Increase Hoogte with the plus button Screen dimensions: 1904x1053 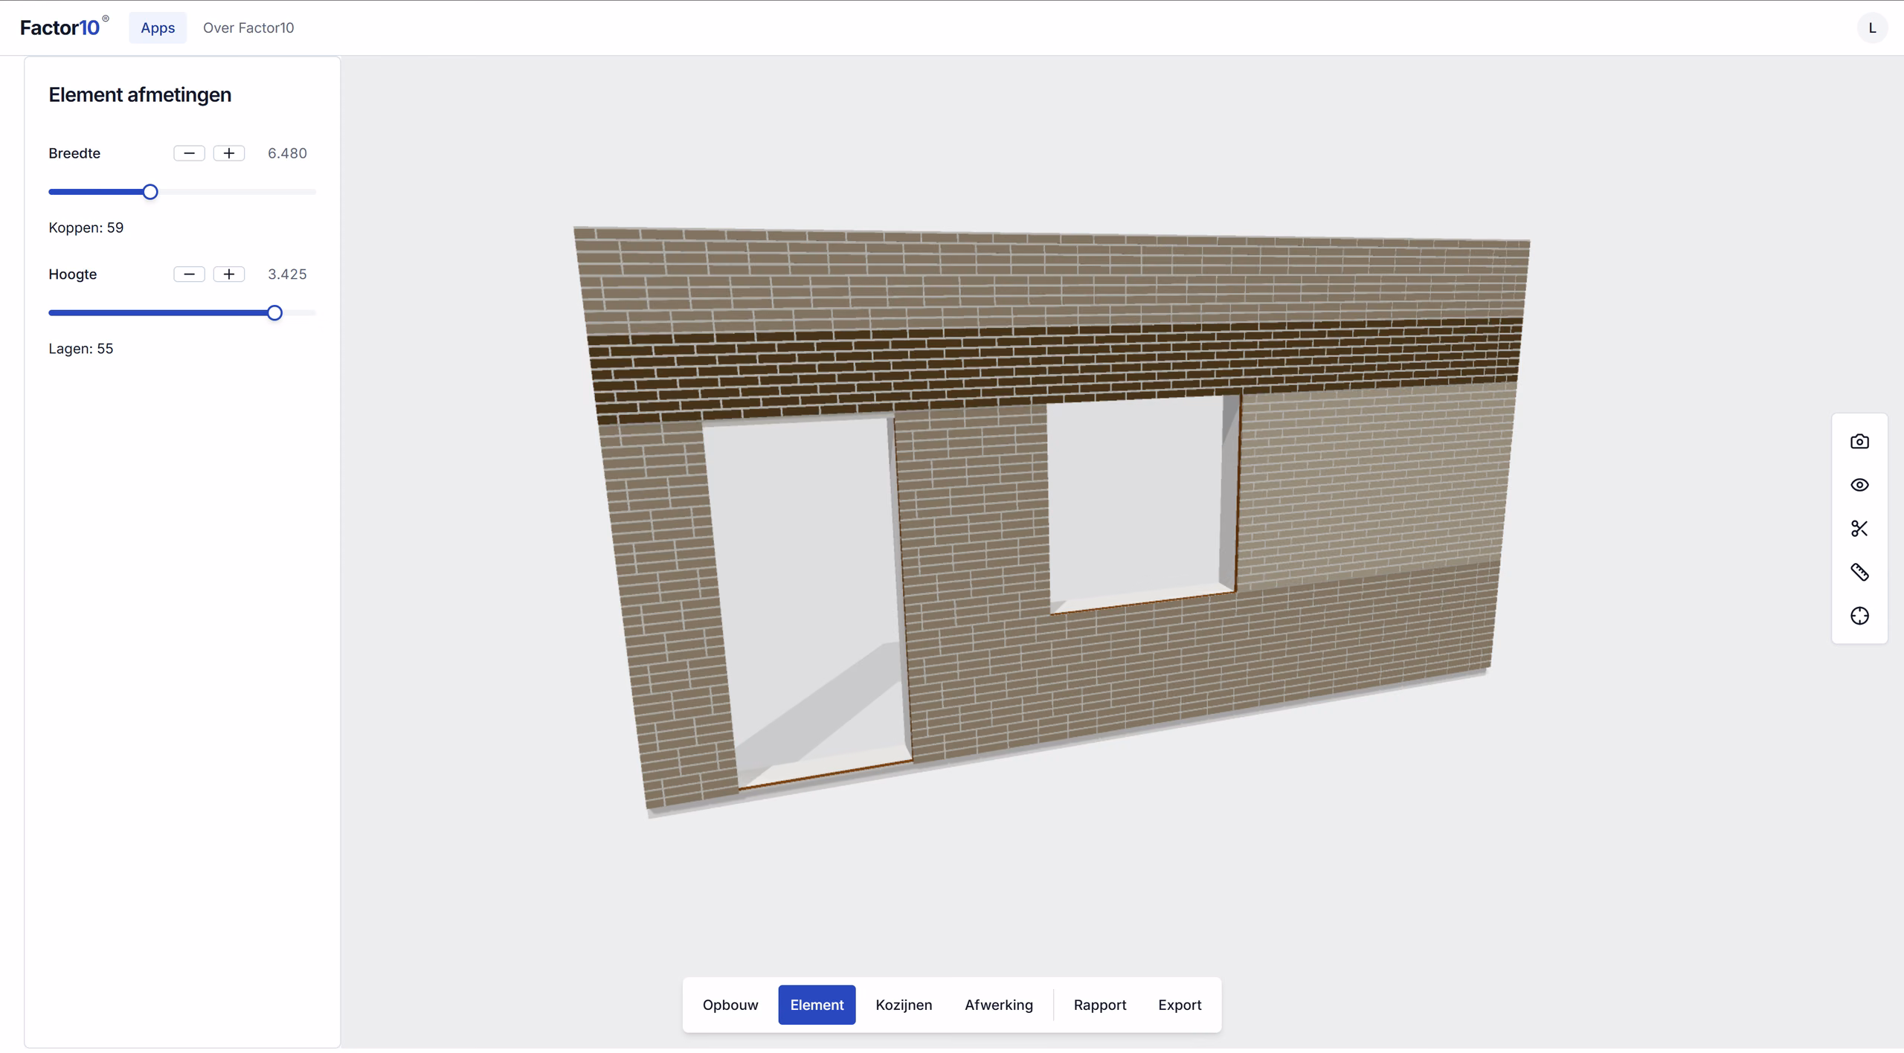pos(229,274)
